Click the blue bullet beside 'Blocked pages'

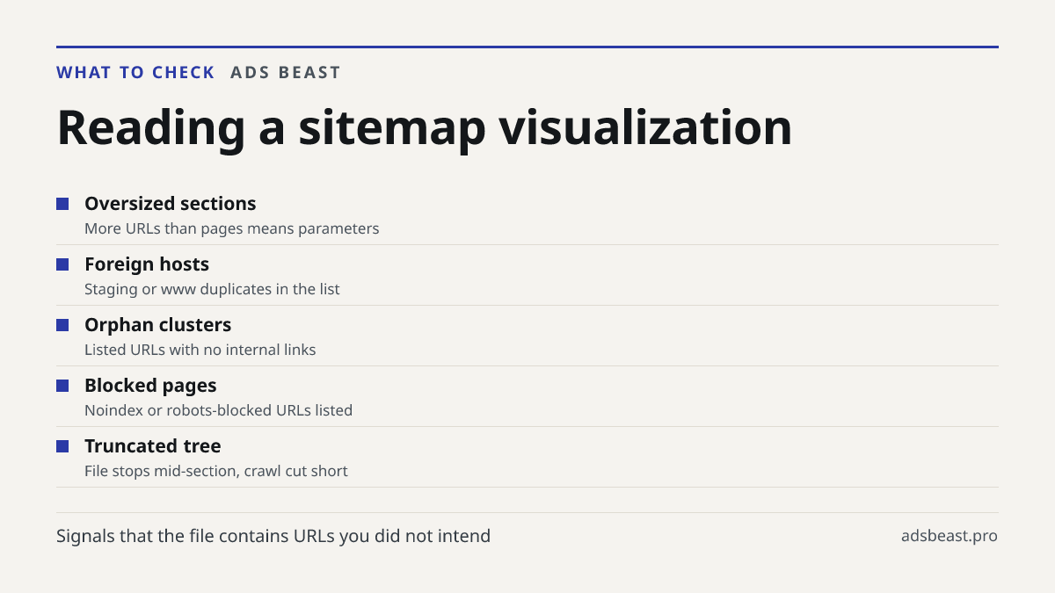(x=62, y=386)
